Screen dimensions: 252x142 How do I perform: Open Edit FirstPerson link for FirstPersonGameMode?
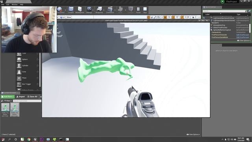[x=243, y=37]
